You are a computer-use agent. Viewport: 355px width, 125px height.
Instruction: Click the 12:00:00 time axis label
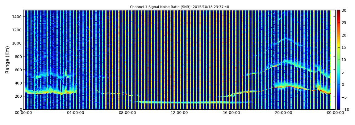pos(179,113)
